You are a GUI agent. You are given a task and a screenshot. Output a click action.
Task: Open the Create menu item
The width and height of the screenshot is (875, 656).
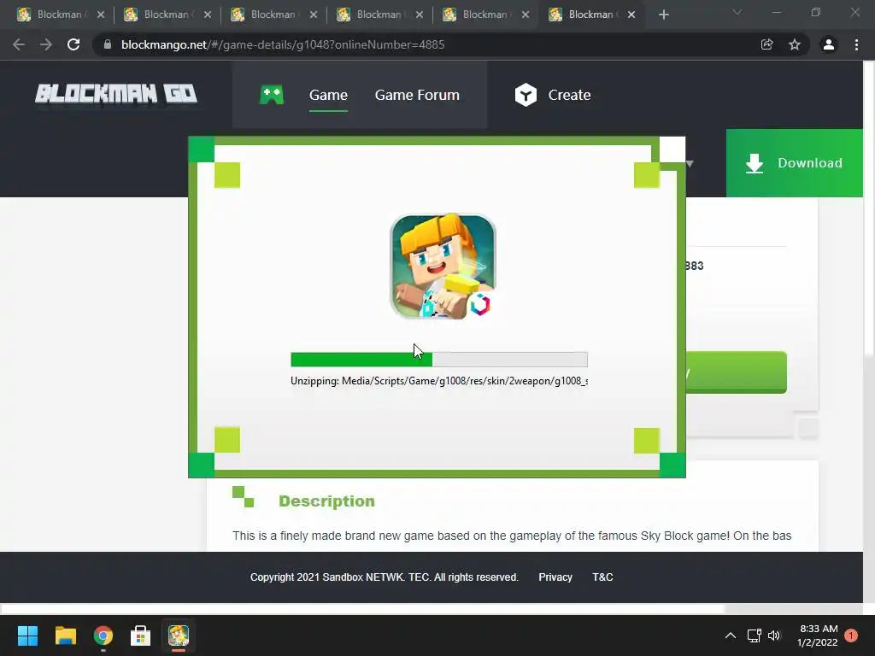[569, 95]
